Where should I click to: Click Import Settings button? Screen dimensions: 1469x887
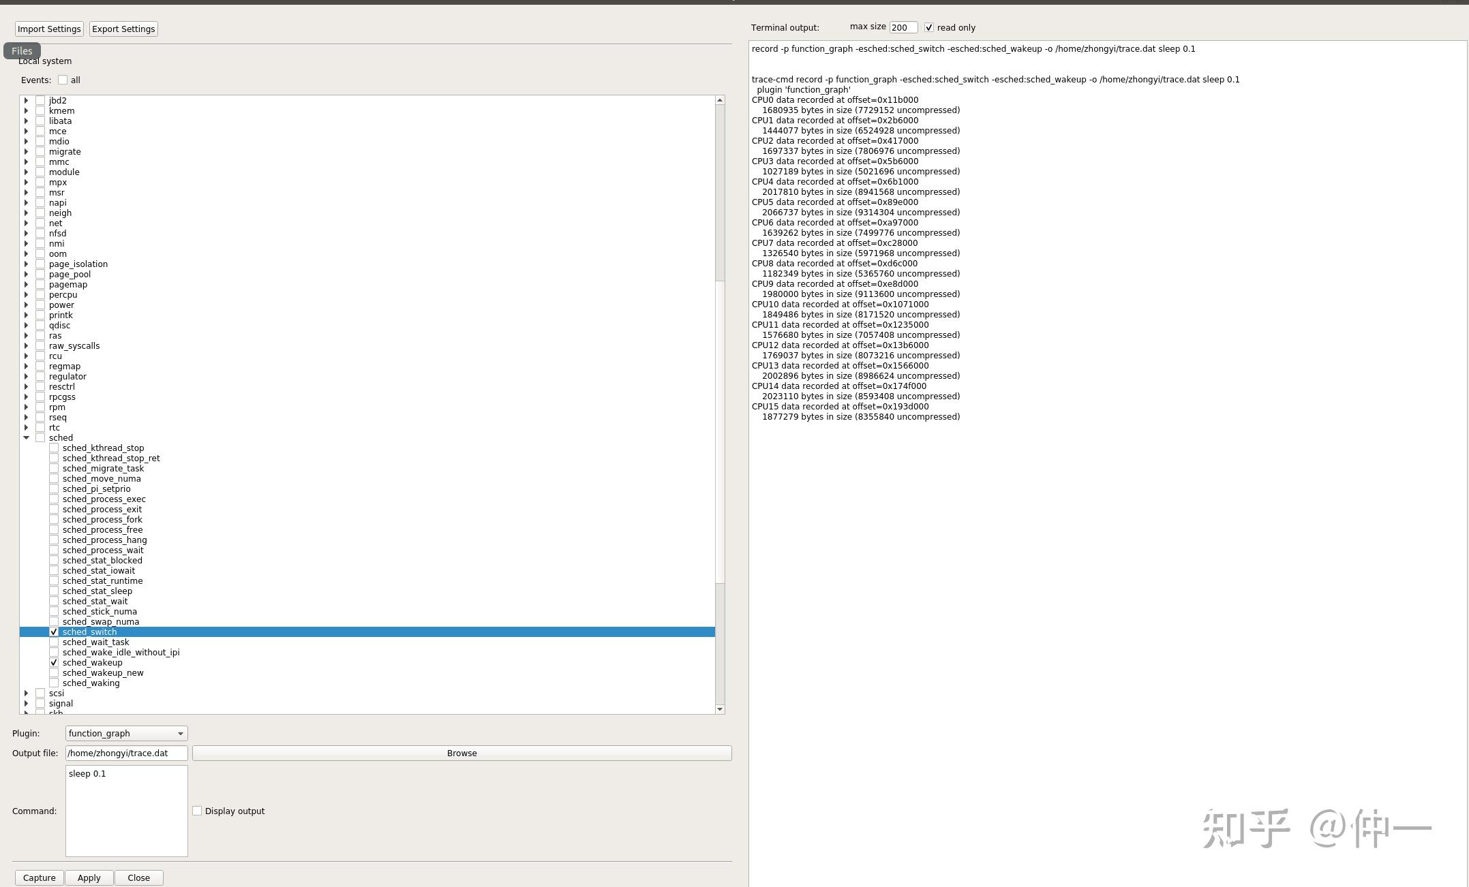[49, 29]
